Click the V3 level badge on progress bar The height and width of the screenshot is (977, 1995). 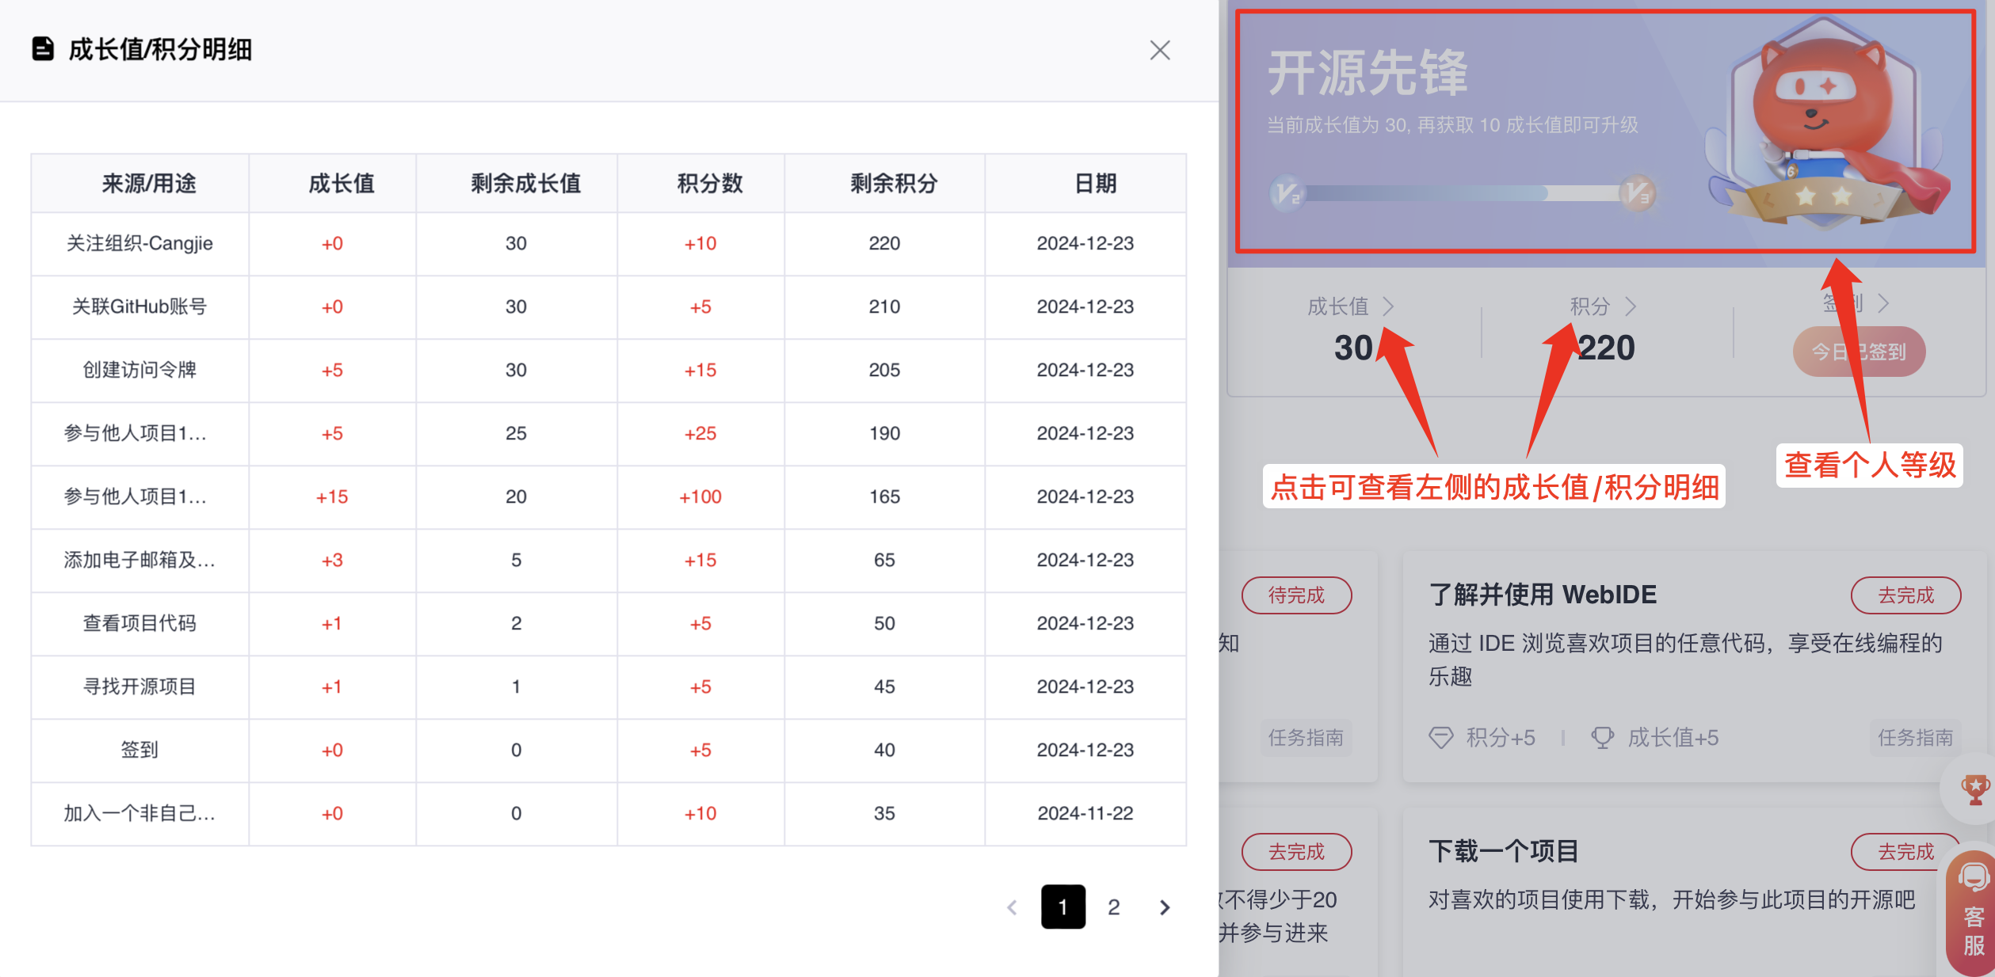tap(1637, 193)
